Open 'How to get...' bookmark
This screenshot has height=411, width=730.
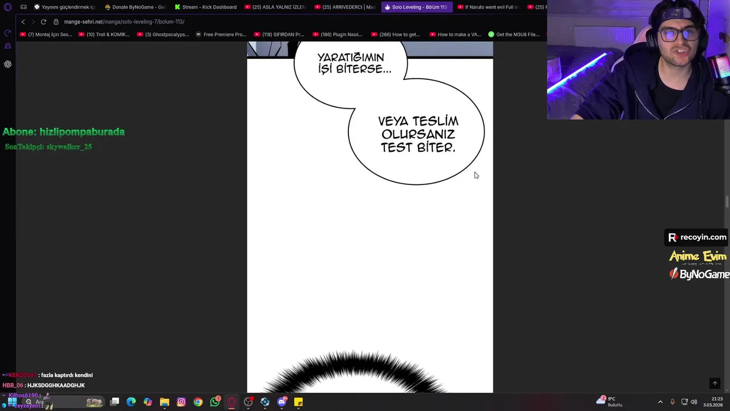point(395,34)
